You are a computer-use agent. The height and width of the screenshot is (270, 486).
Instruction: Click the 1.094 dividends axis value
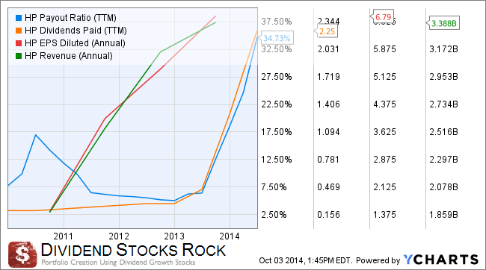pos(328,132)
